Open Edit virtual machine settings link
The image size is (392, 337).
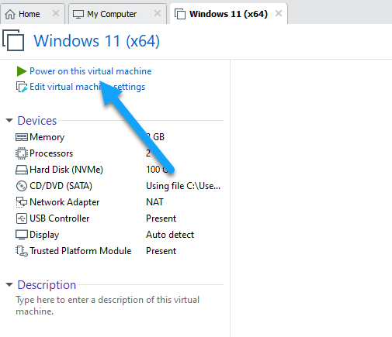(88, 87)
